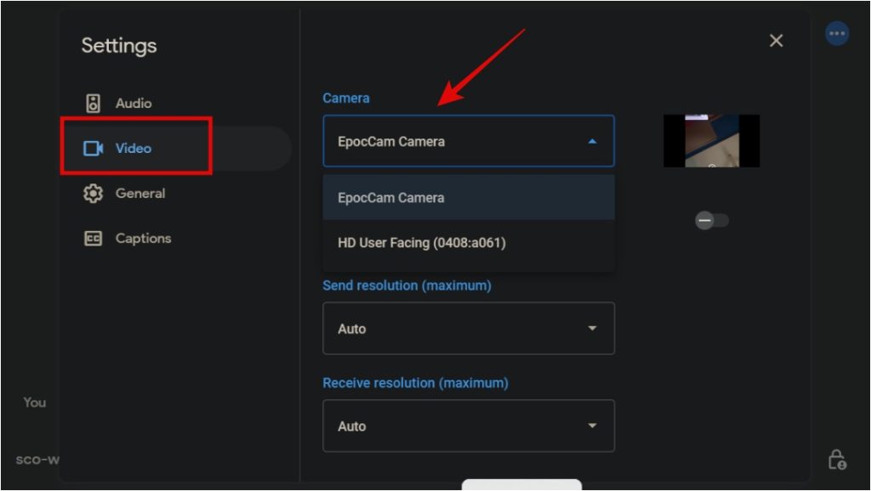
Task: Click the General gear icon
Action: tap(93, 193)
